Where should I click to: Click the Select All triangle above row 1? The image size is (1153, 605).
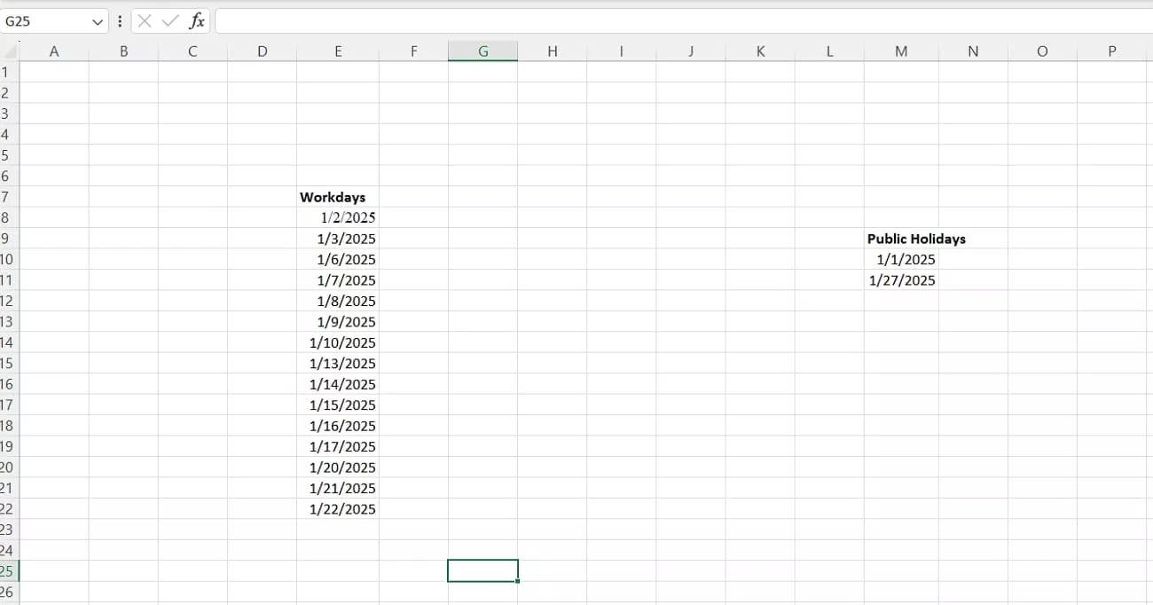click(8, 51)
